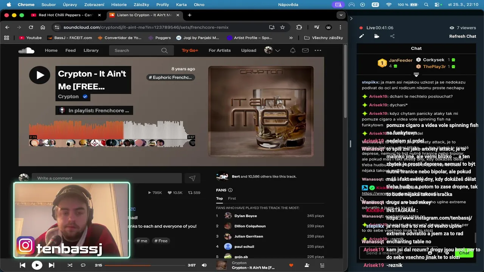The image size is (484, 272).
Task: Open fan Julian Gerritsen profile
Action: (248, 236)
